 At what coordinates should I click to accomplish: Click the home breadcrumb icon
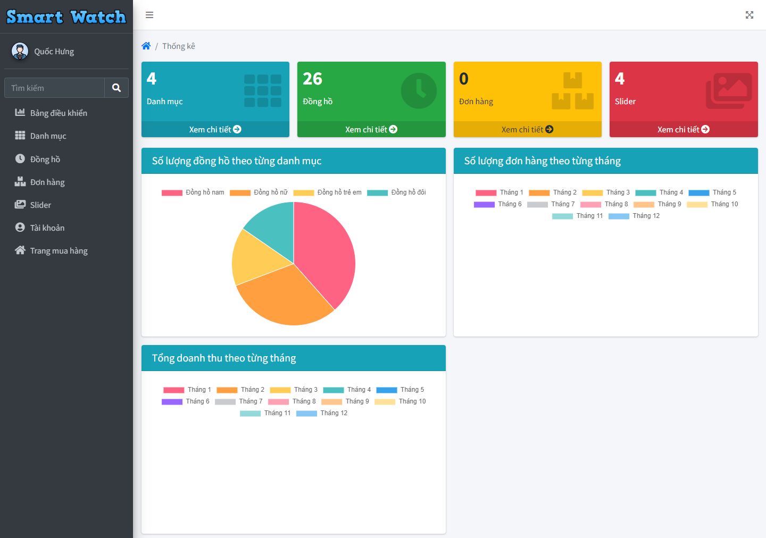146,46
